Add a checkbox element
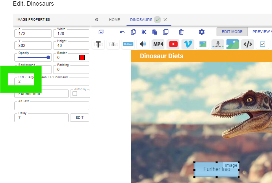 262,44
